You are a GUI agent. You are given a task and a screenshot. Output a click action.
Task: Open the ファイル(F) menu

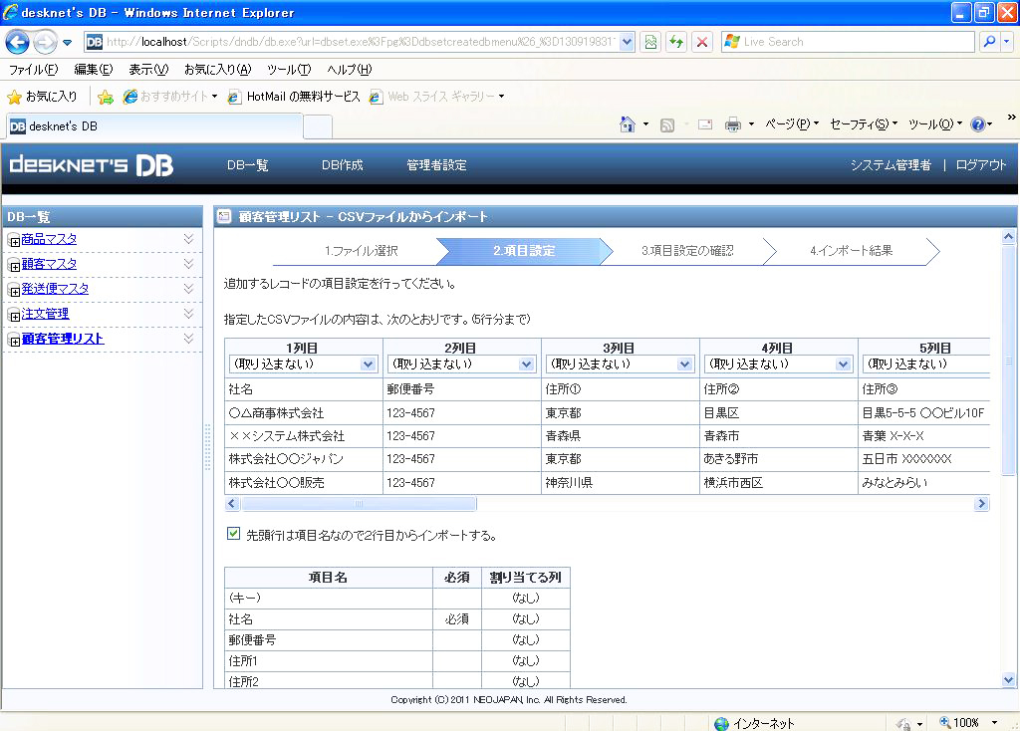pyautogui.click(x=33, y=70)
